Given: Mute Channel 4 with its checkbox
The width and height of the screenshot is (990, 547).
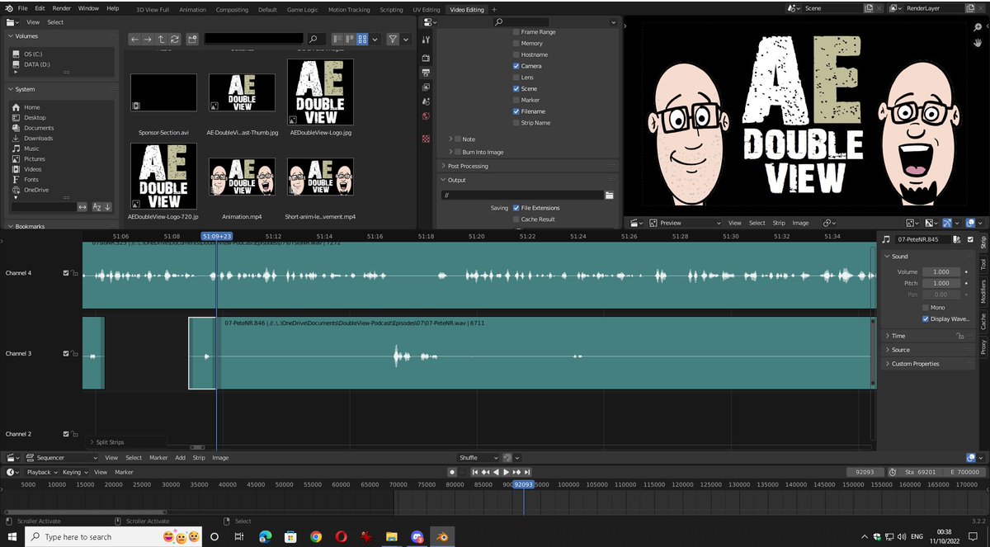Looking at the screenshot, I should [x=67, y=272].
